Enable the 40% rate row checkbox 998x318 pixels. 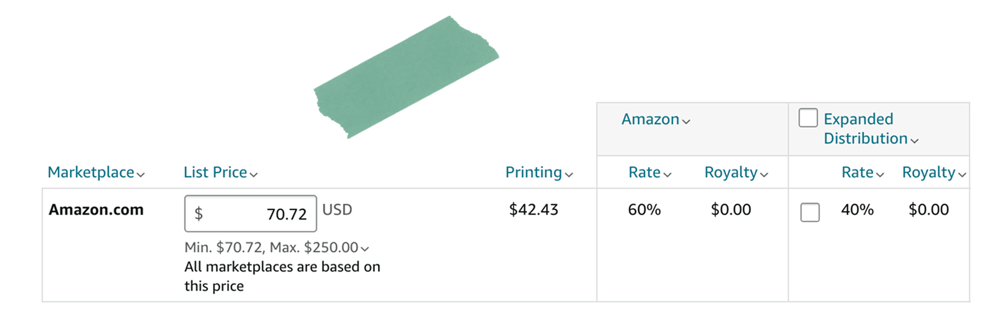[x=810, y=212]
